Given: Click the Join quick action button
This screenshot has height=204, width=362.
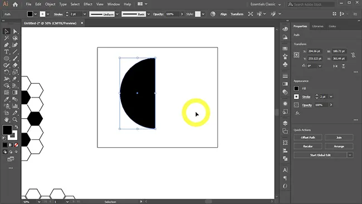Looking at the screenshot, I should (339, 138).
